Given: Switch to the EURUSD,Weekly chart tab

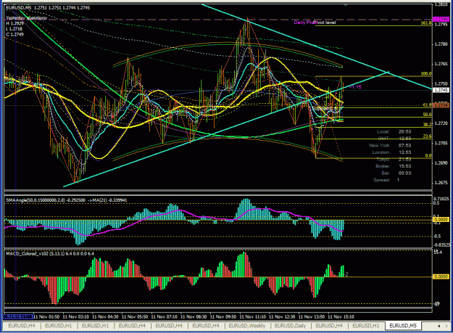Looking at the screenshot, I should pos(247,326).
